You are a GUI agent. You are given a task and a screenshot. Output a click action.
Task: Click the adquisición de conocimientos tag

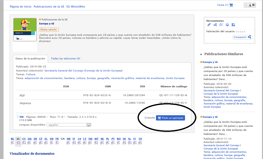tap(44, 78)
